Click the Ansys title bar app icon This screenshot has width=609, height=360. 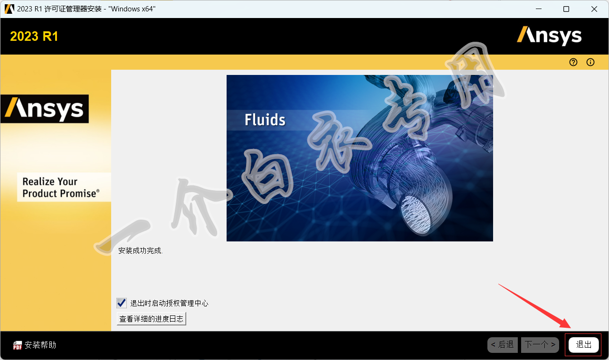tap(9, 9)
